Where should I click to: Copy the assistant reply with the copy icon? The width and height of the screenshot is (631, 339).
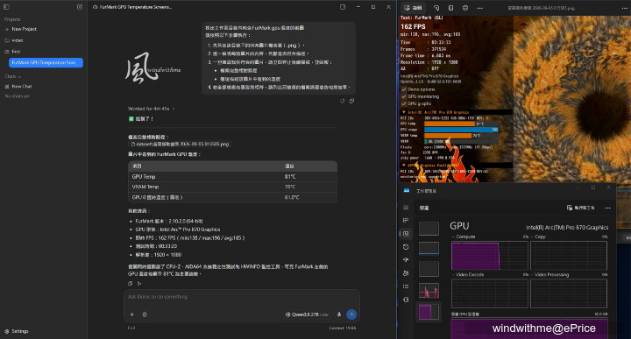coord(130,284)
